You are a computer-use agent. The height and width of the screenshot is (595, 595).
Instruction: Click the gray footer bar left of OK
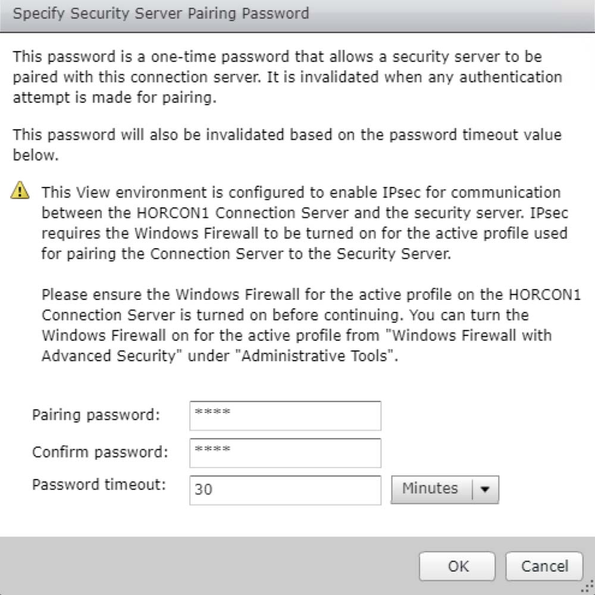pyautogui.click(x=208, y=566)
